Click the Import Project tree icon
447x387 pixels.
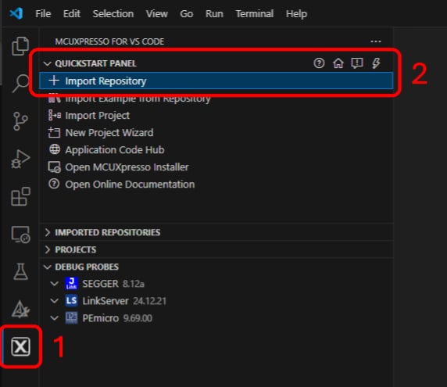coord(55,115)
